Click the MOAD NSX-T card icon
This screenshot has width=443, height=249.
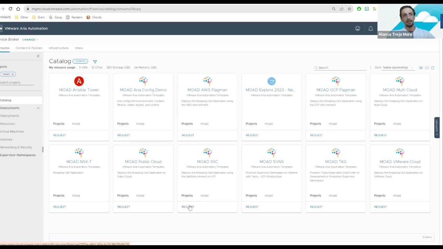coord(79,153)
